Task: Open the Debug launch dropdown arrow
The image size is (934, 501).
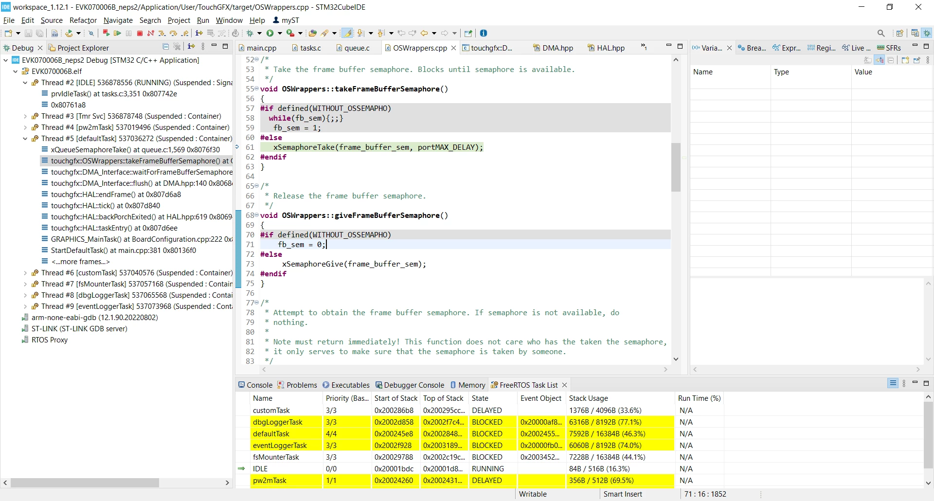Action: tap(259, 33)
